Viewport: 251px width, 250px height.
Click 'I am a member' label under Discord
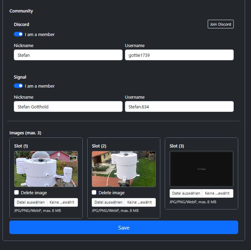(40, 34)
